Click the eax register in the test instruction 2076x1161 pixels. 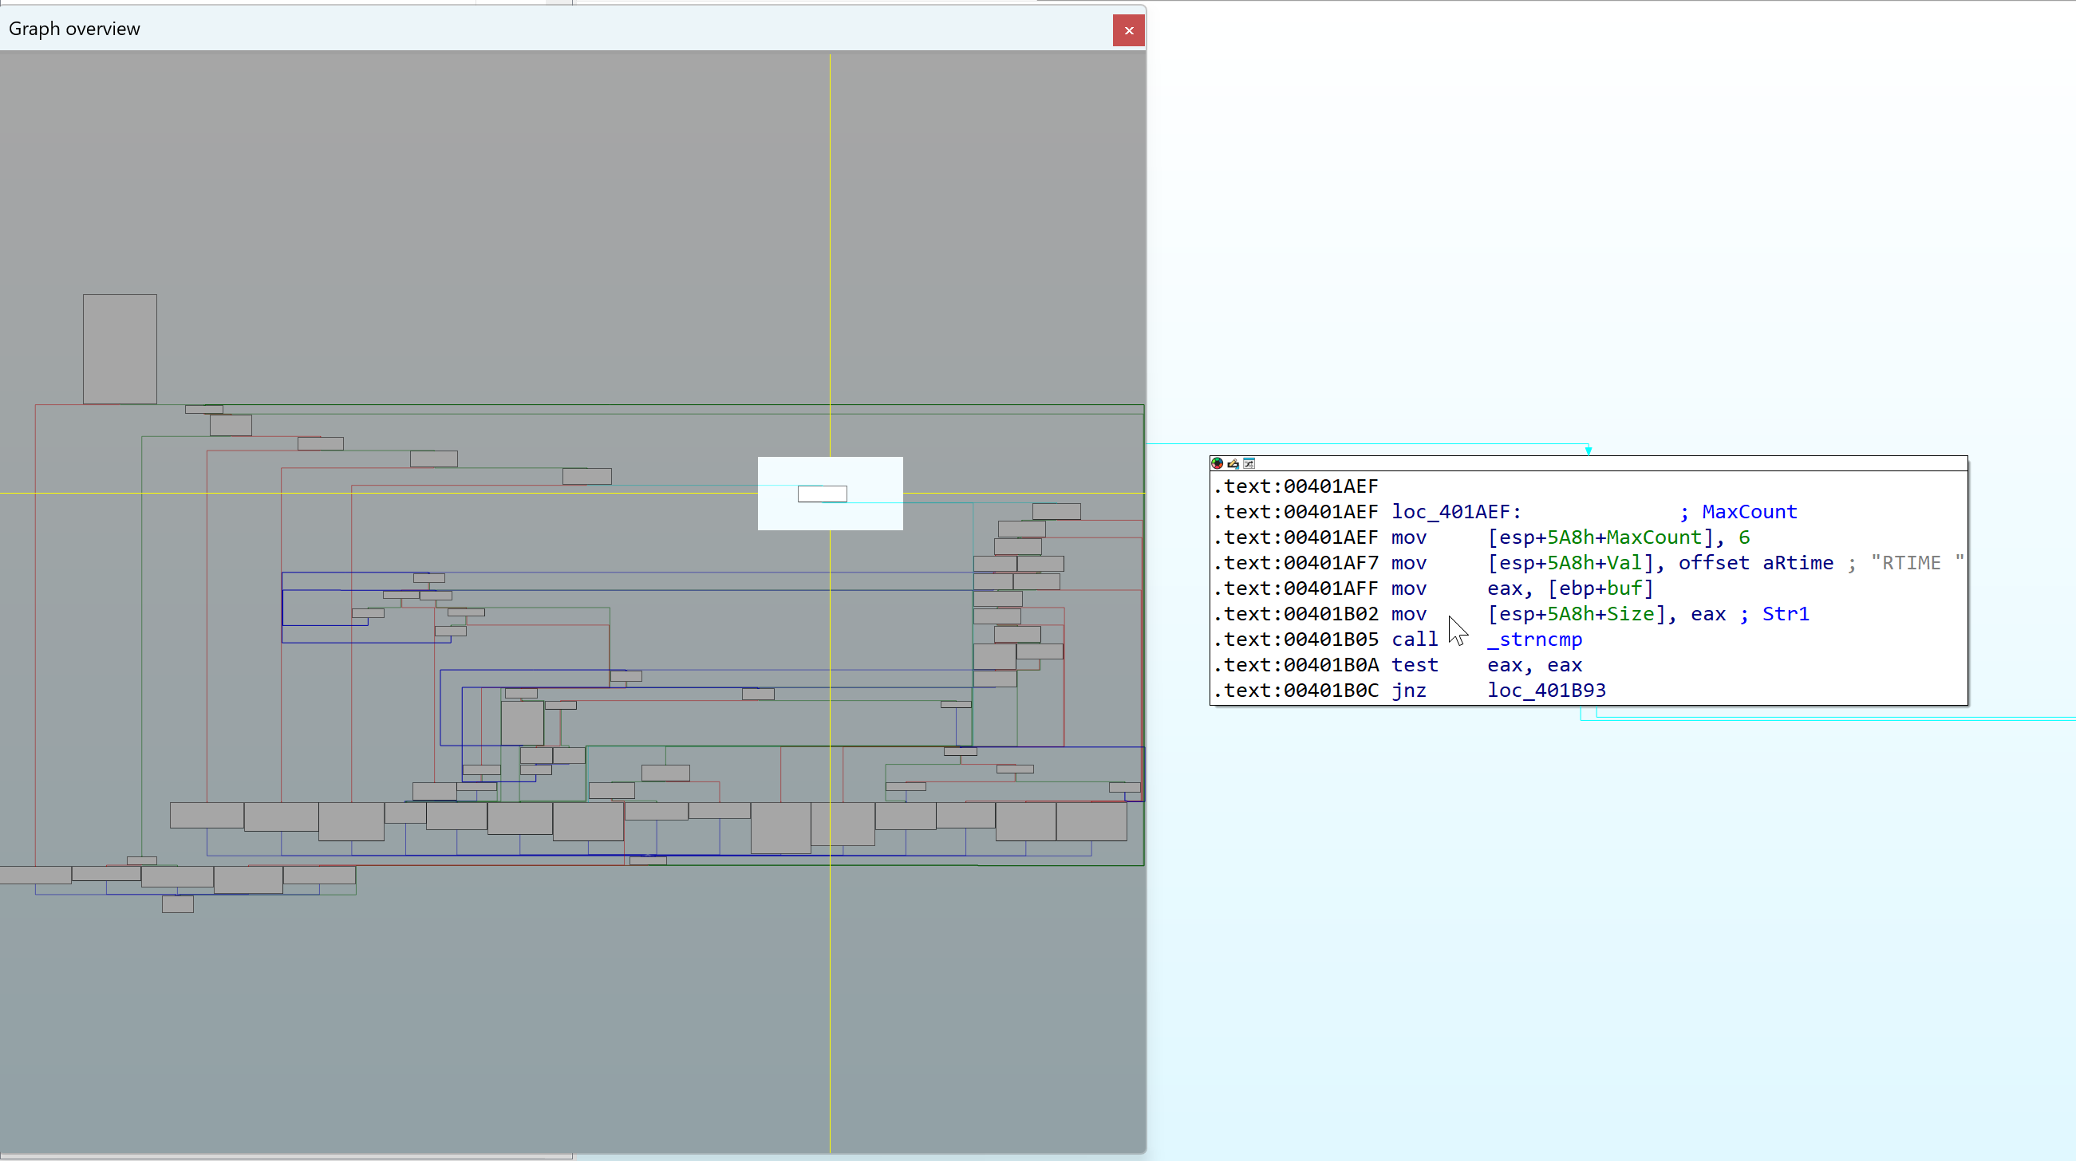(1504, 665)
